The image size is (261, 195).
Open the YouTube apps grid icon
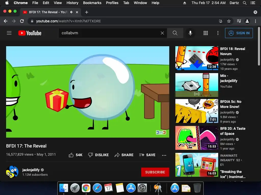pyautogui.click(x=206, y=33)
